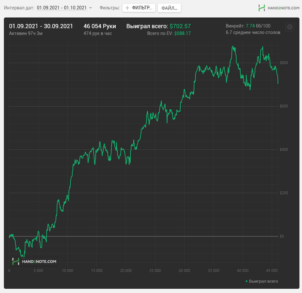
Task: Click the "Активен 97ч 3м" activity stat
Action: coord(26,33)
